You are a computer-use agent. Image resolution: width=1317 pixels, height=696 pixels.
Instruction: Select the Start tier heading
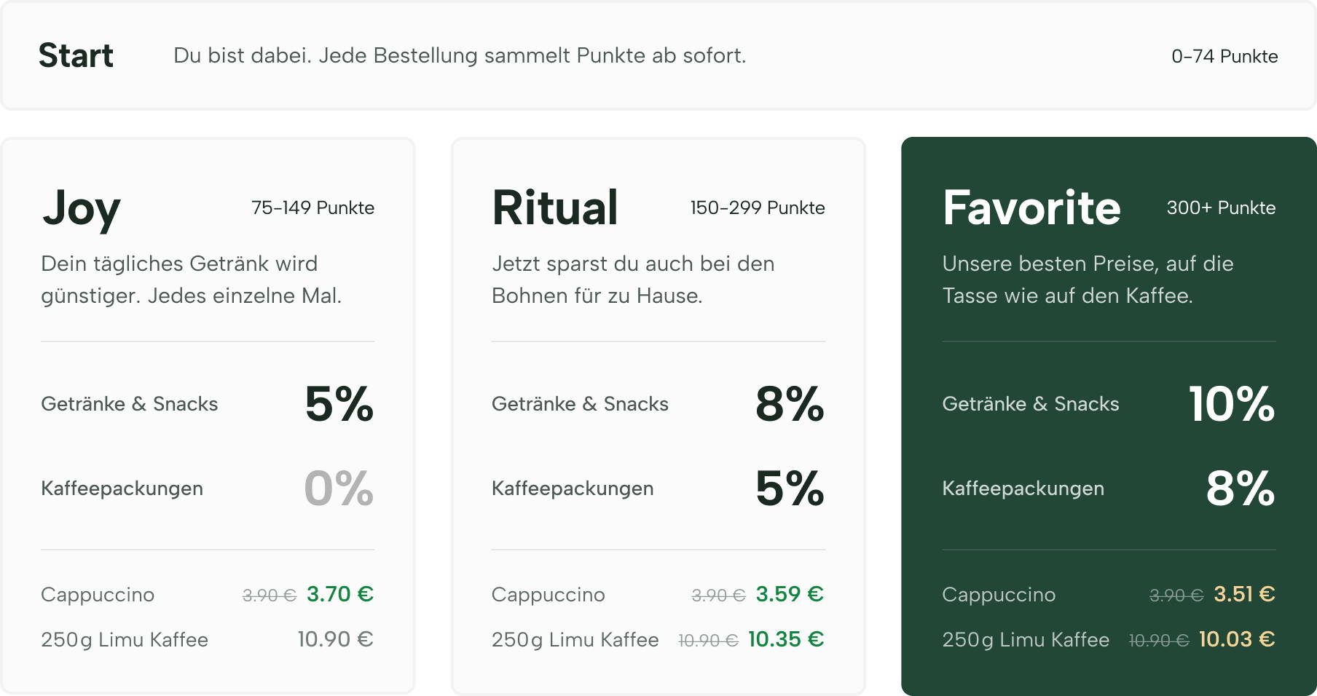click(76, 55)
